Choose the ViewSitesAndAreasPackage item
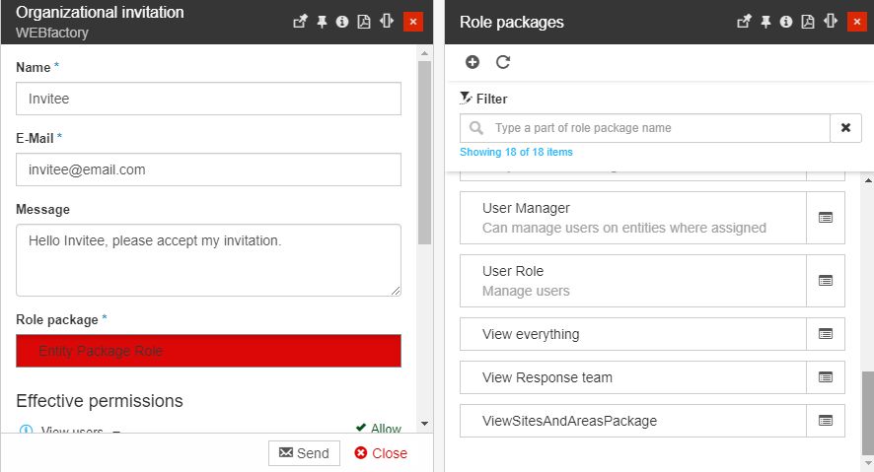This screenshot has width=874, height=472. click(x=632, y=421)
